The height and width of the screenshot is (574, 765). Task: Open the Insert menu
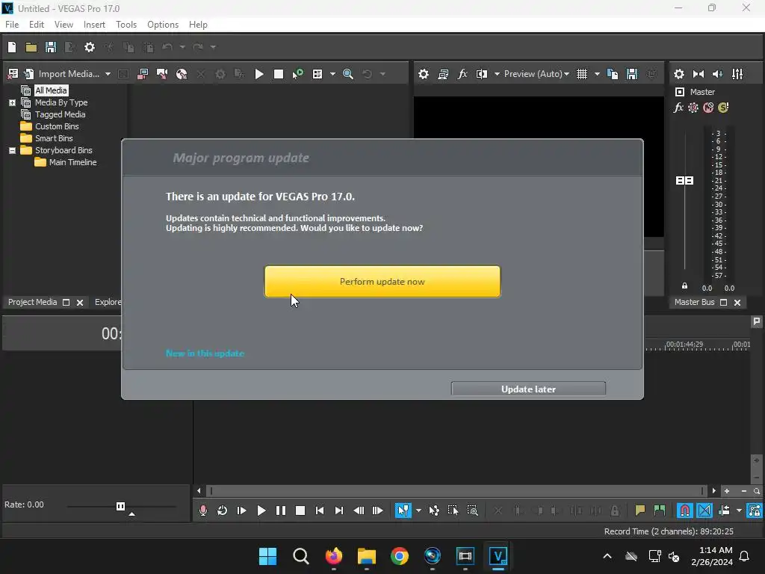pos(94,25)
